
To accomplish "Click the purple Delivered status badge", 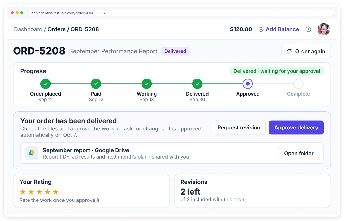I will [175, 51].
